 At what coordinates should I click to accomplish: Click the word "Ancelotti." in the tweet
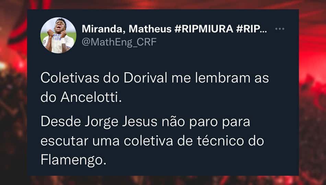[x=91, y=97]
